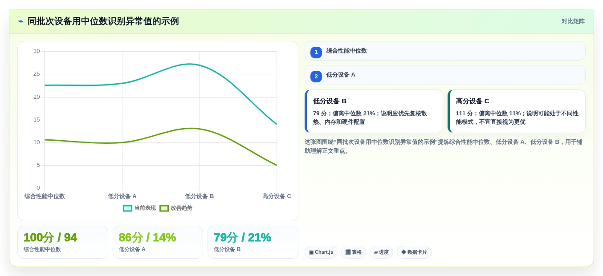Click the 79分 / 21% stat card

click(x=253, y=242)
